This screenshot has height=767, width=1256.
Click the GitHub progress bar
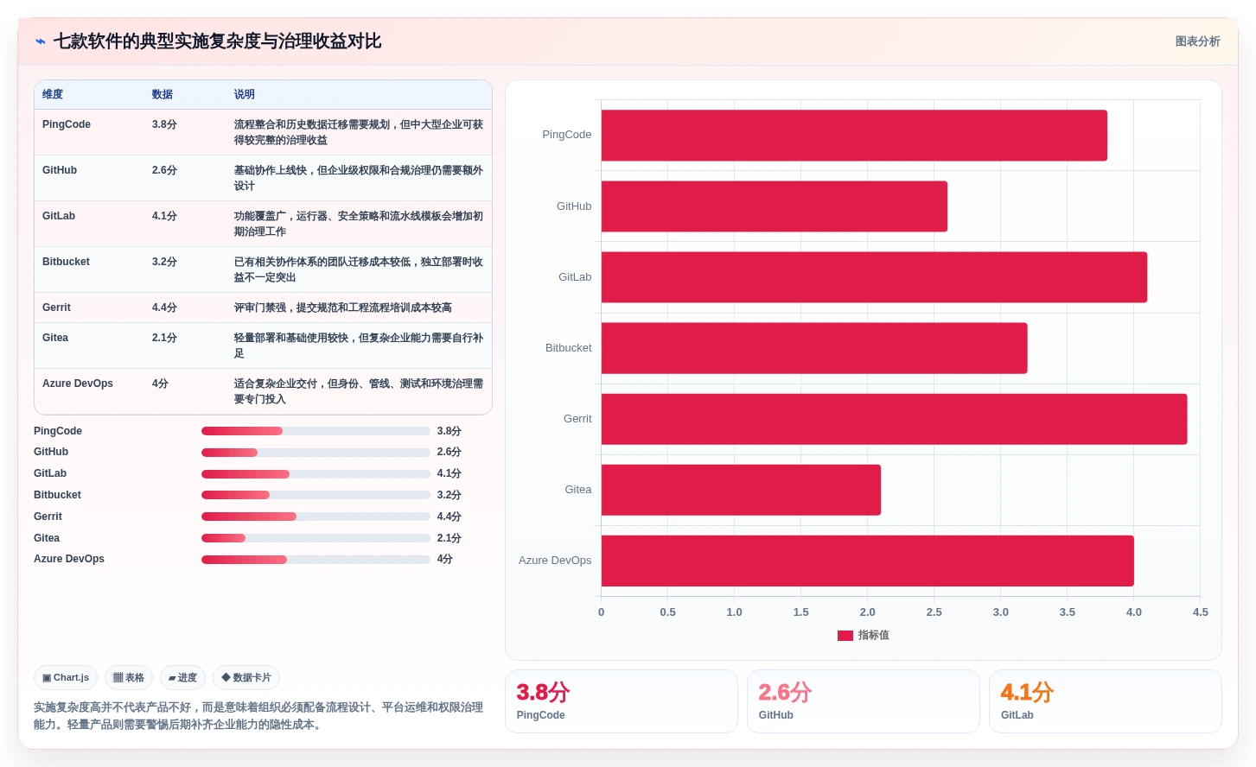(316, 453)
